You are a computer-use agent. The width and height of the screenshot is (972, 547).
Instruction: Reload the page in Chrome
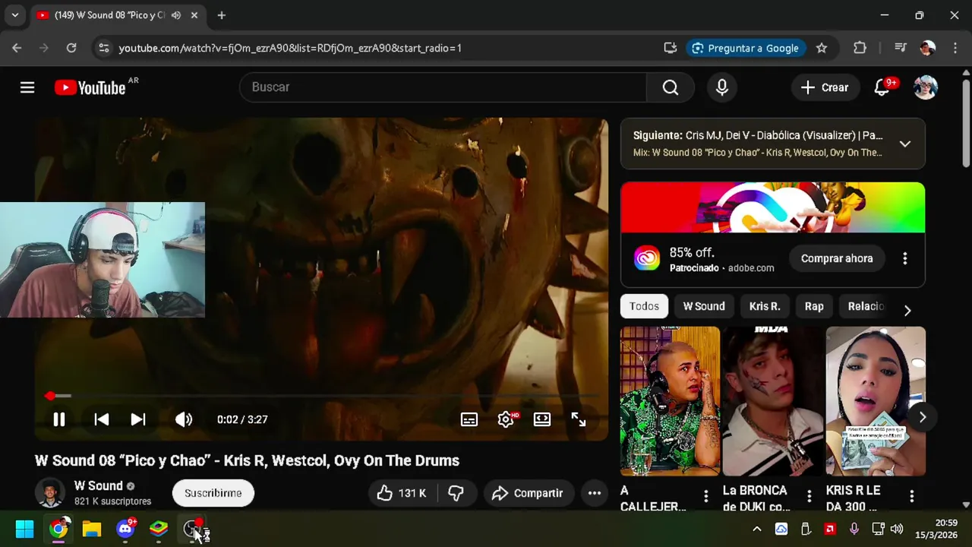tap(71, 48)
